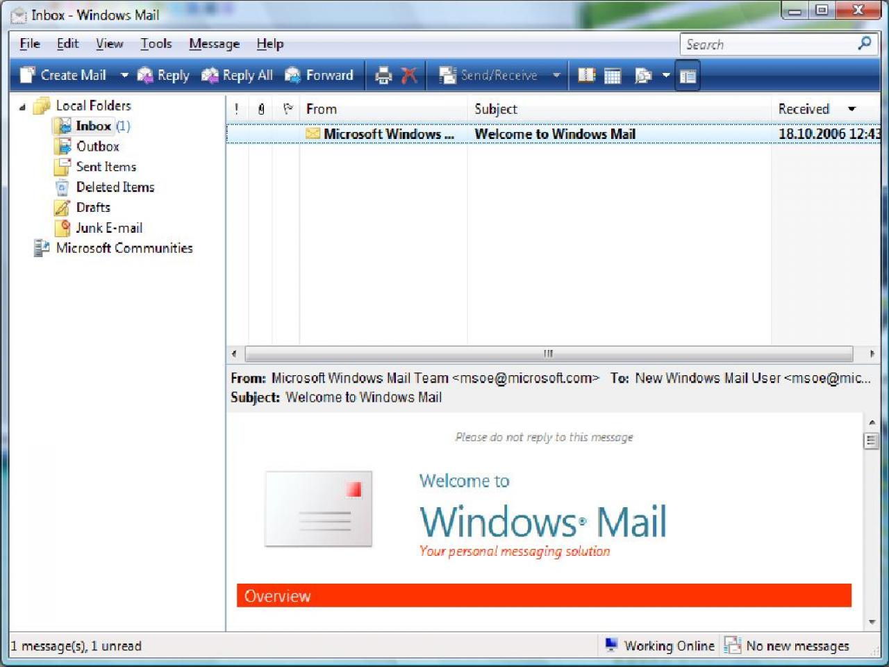Click the Windows Mail icon in the title bar
889x667 pixels.
point(19,15)
